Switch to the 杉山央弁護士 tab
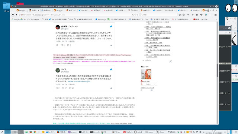Image resolution: width=238 pixels, height=134 pixels. (170, 10)
